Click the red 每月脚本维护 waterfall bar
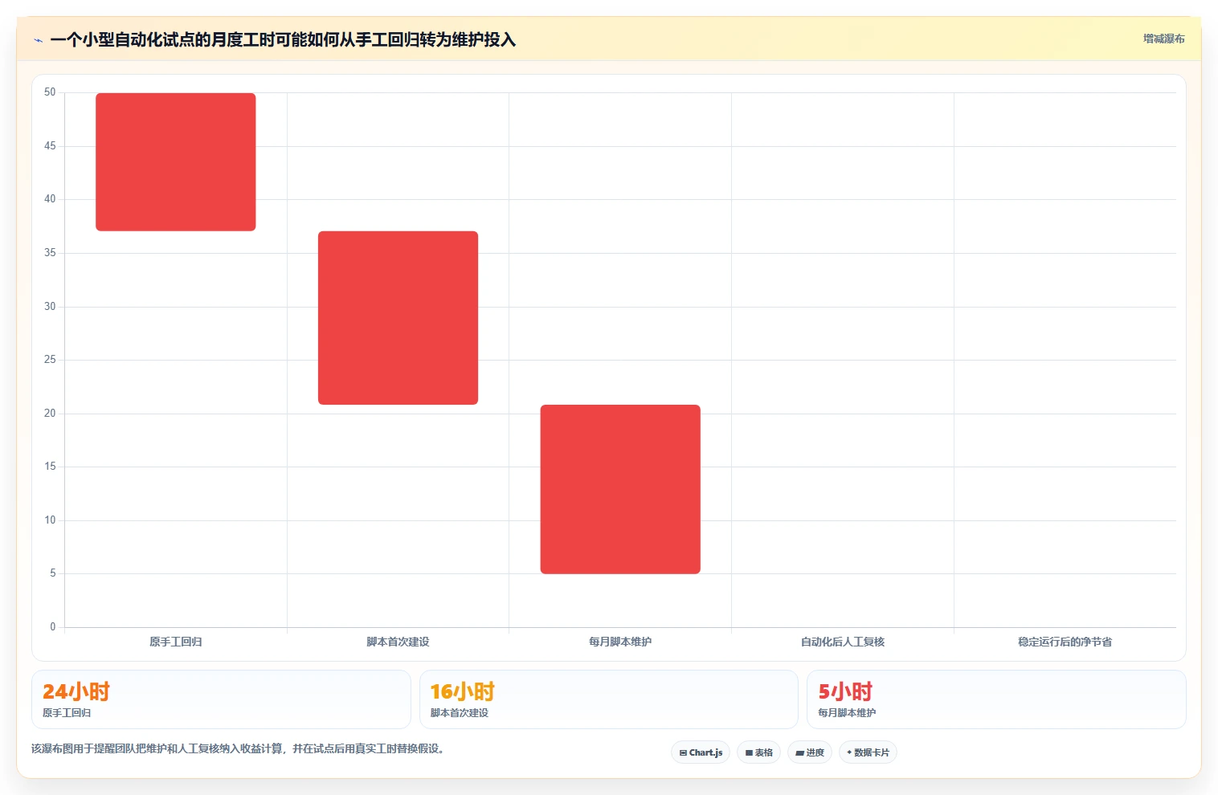1218x795 pixels. point(620,489)
